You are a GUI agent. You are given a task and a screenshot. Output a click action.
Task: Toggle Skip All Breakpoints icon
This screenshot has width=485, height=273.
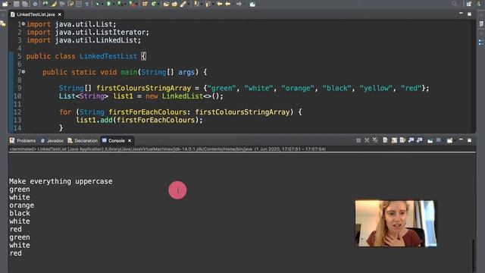pos(35,4)
